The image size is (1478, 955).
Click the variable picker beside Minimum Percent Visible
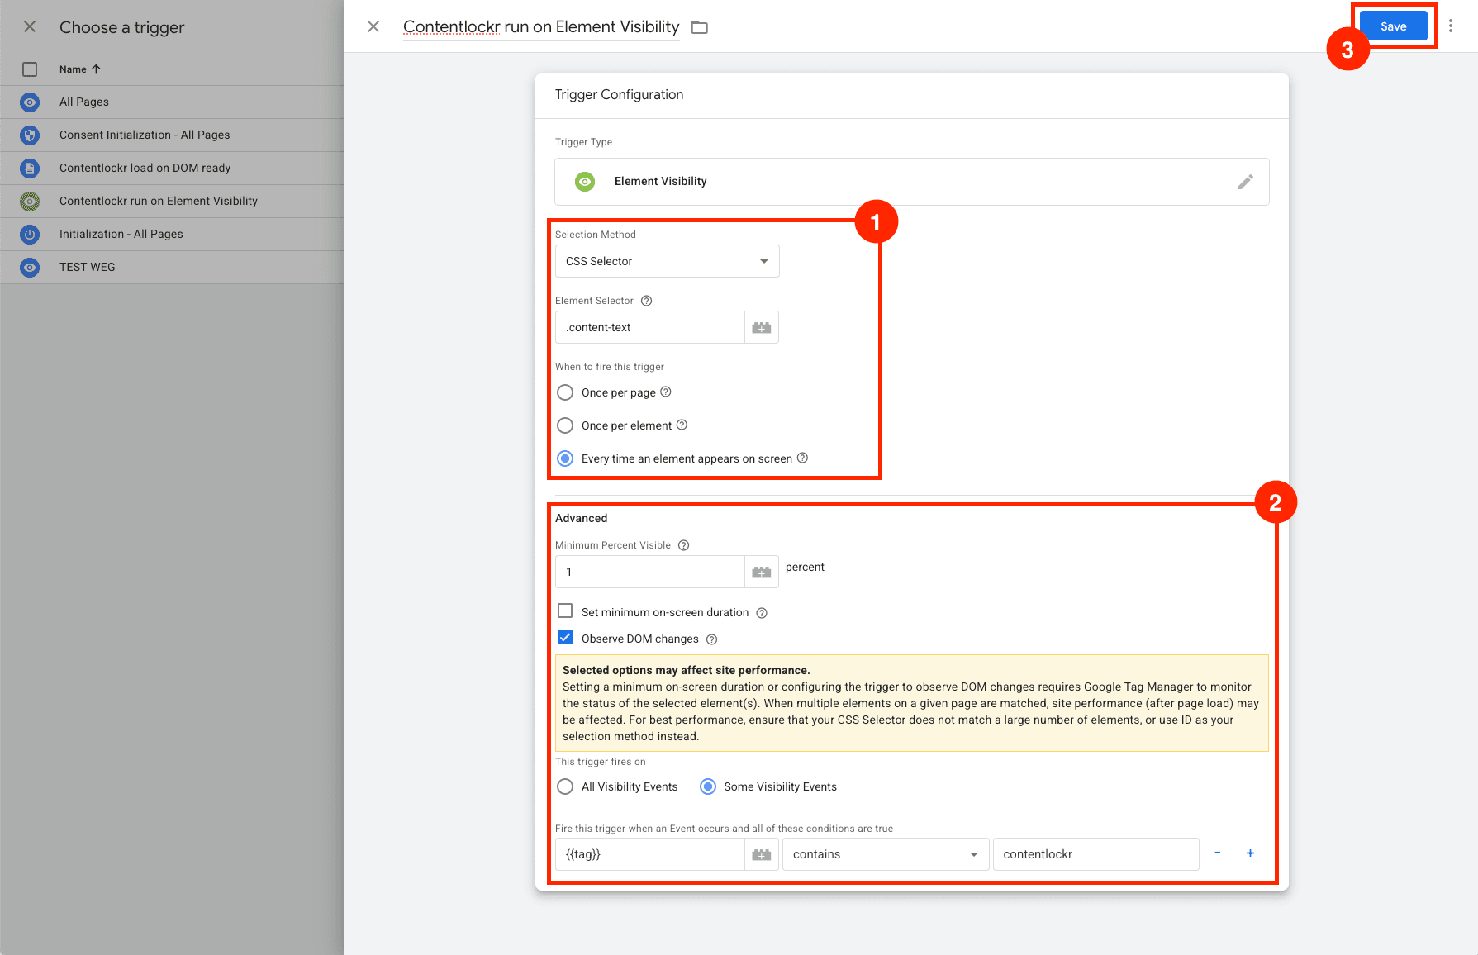[761, 572]
